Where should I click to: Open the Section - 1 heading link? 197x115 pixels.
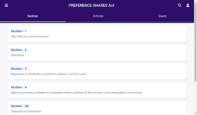tap(19, 31)
